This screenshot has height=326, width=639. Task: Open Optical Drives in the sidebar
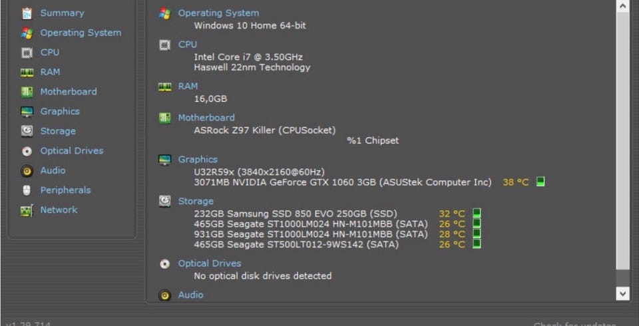[x=72, y=151]
